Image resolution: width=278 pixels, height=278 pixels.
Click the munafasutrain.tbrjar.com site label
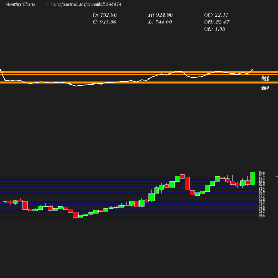75,4
